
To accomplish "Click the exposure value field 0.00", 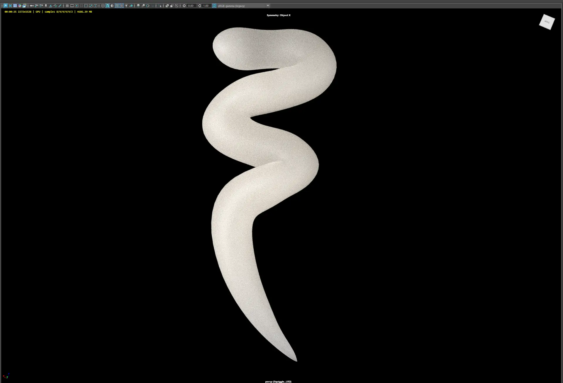I will click(x=191, y=6).
